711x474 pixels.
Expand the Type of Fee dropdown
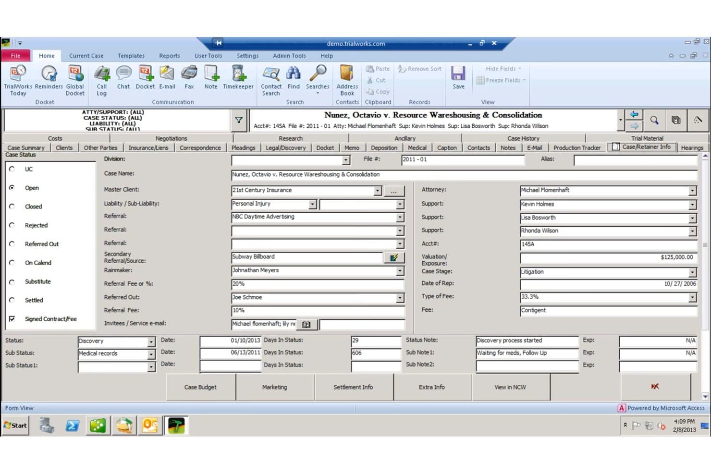692,297
